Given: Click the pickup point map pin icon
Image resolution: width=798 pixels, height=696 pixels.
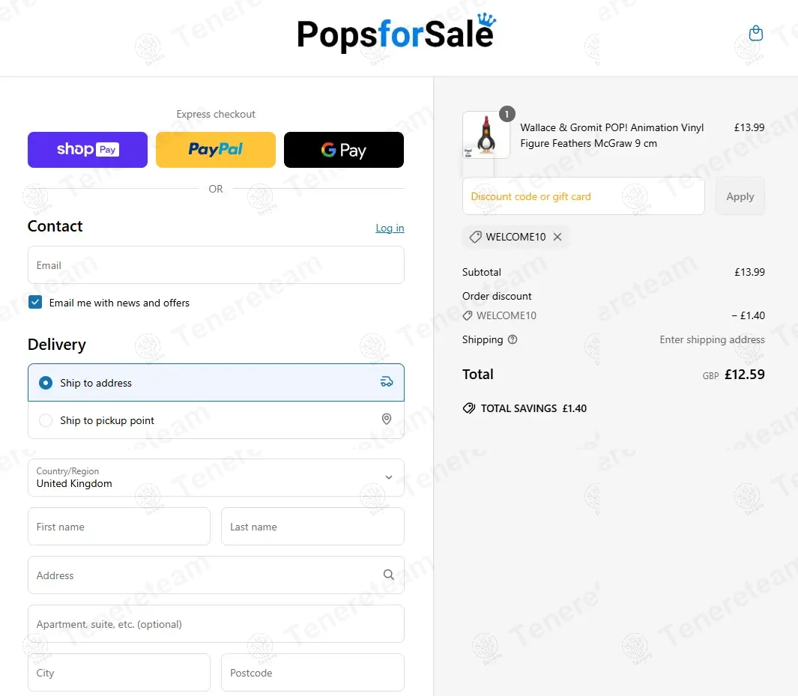Looking at the screenshot, I should 387,420.
